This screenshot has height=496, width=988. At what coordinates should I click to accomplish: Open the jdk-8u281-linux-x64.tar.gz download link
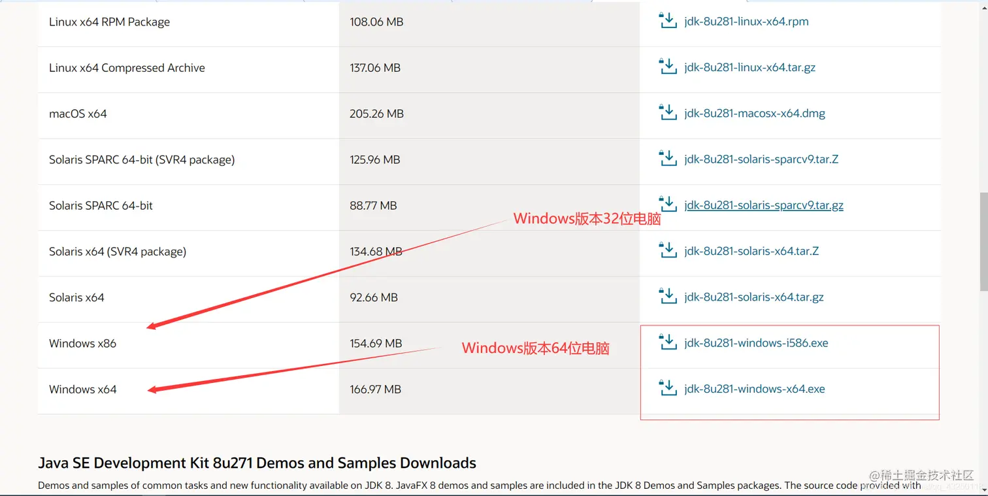click(x=749, y=67)
